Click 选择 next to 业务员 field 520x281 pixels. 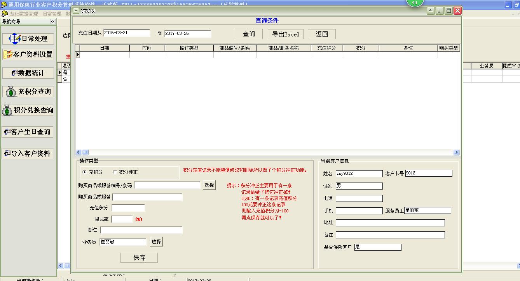click(x=156, y=242)
